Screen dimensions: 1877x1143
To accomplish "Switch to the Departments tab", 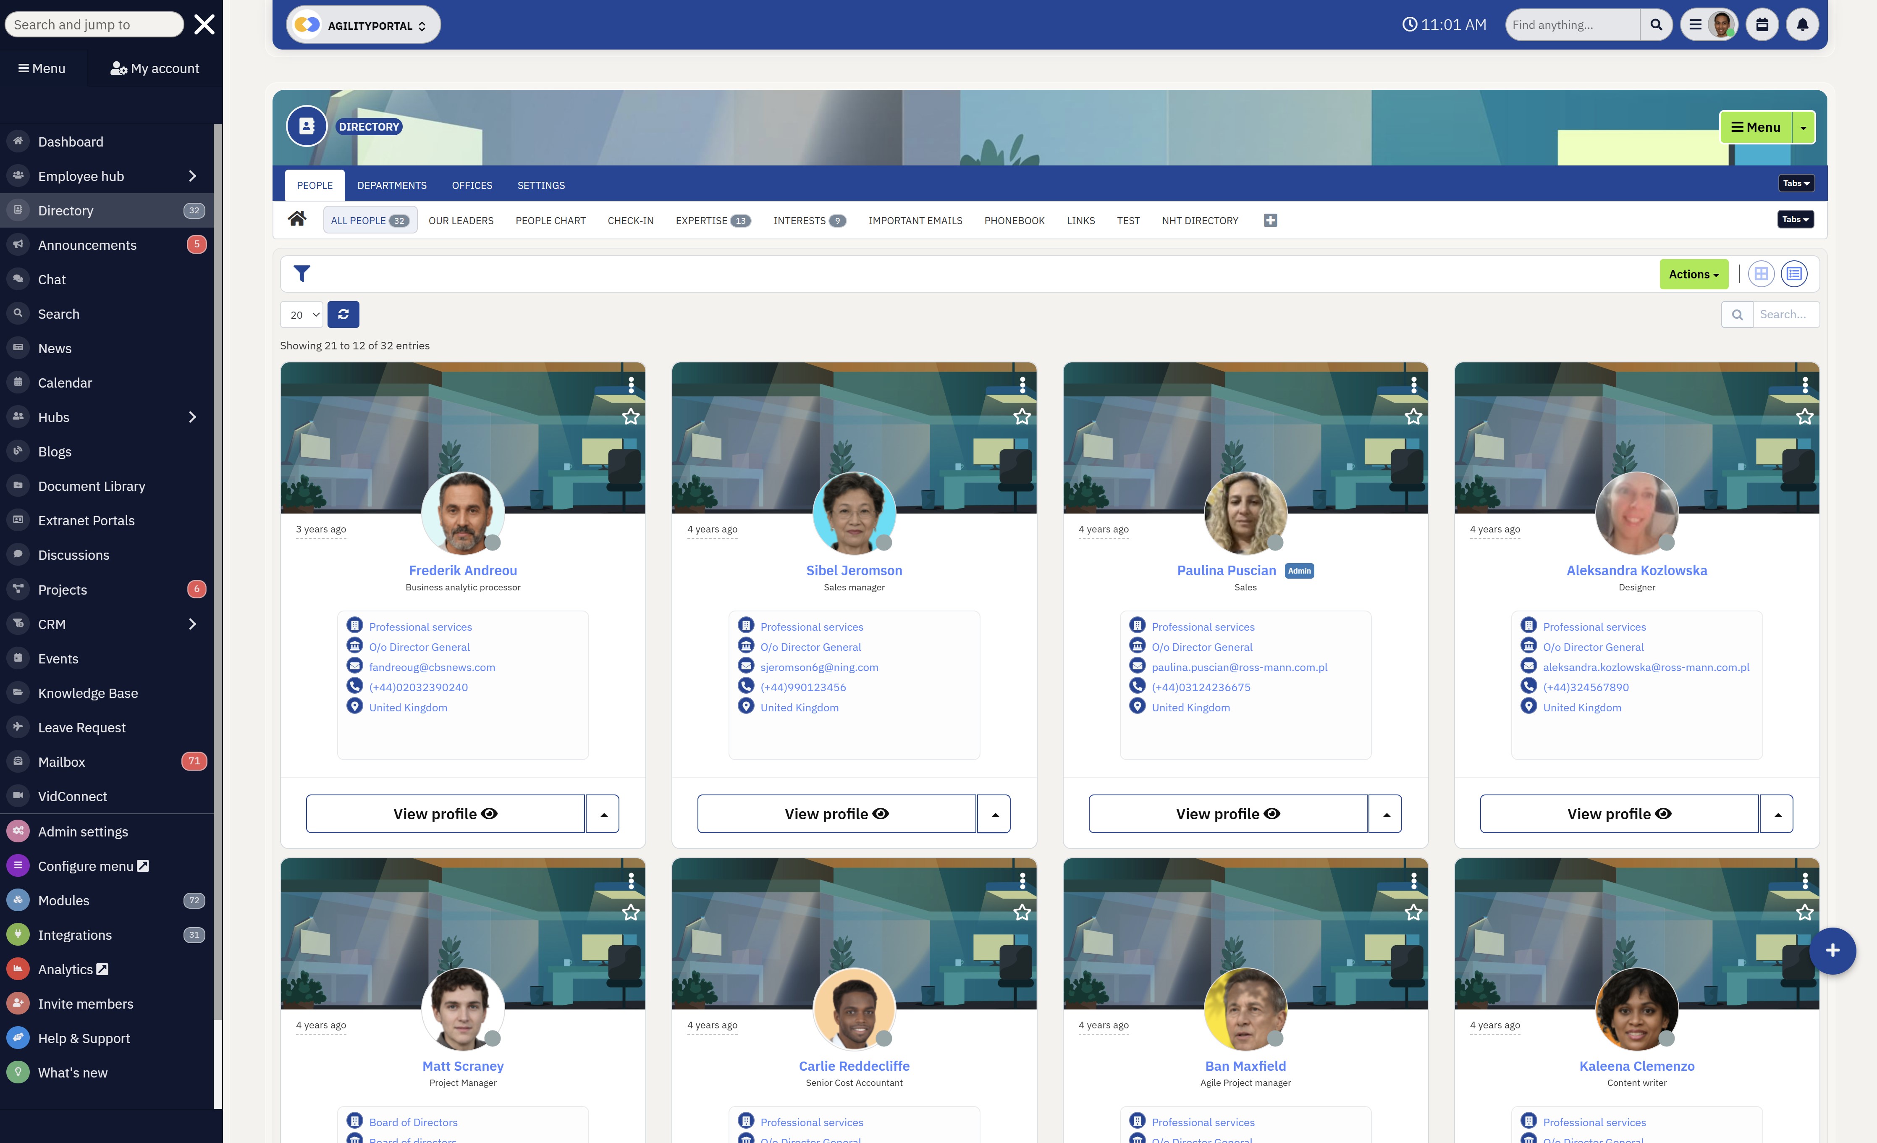I will click(391, 185).
